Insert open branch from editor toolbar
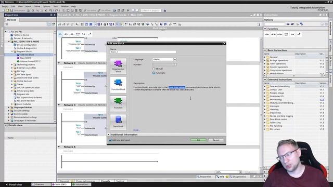 pos(84,34)
